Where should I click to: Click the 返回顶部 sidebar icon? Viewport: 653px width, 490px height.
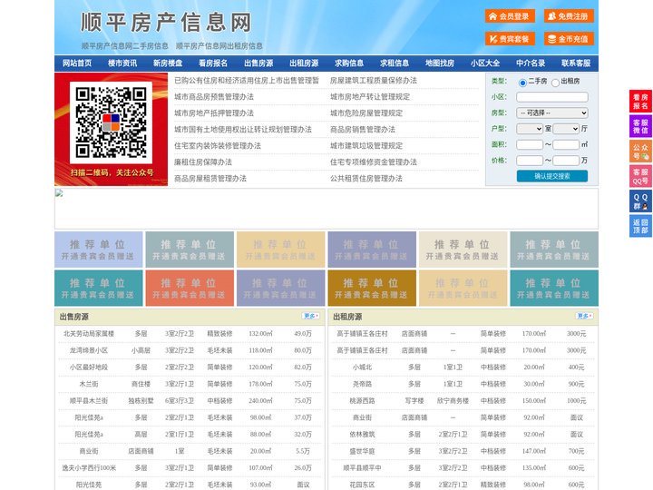[640, 226]
